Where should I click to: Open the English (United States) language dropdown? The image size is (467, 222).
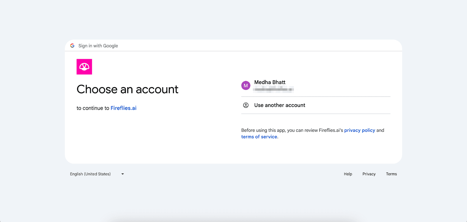[x=97, y=174]
